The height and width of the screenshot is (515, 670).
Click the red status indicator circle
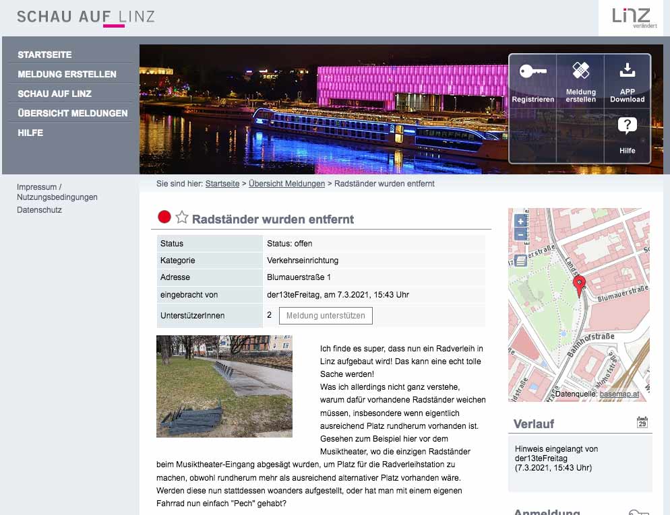coord(164,217)
